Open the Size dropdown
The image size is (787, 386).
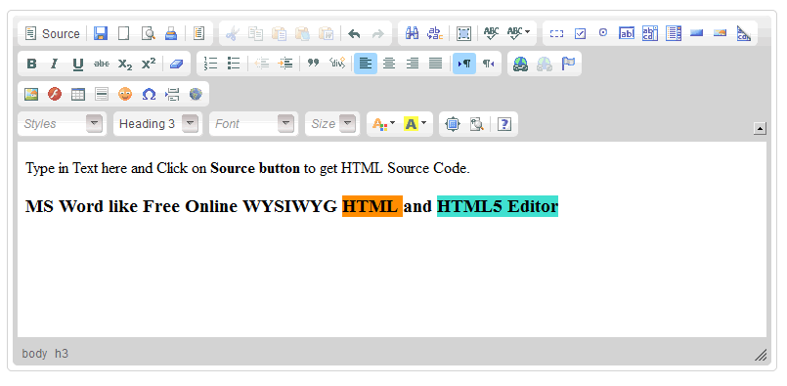[x=332, y=124]
